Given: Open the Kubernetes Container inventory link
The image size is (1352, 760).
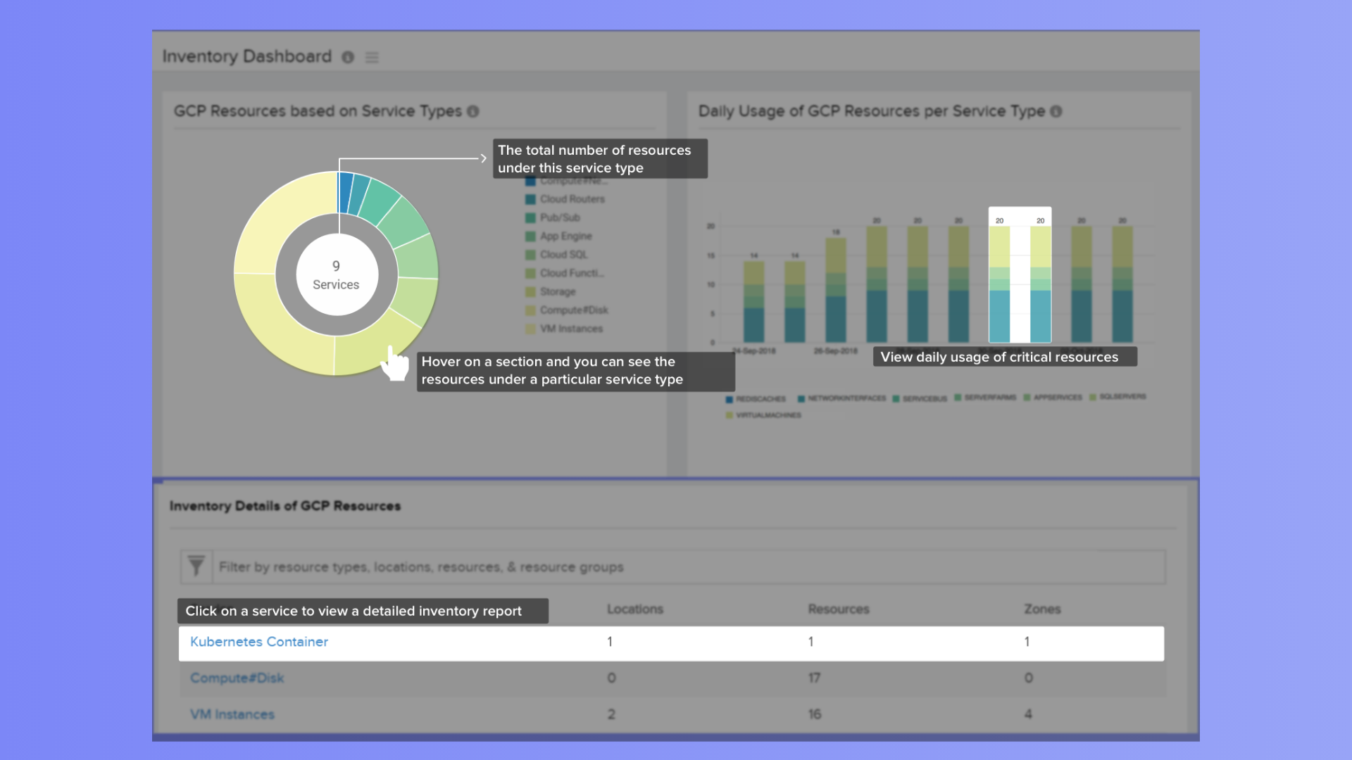Looking at the screenshot, I should (259, 642).
